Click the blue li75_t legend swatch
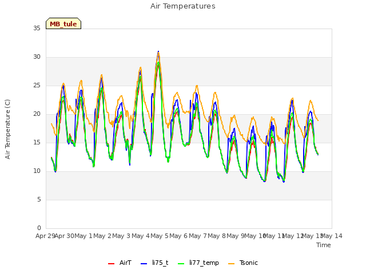The height and width of the screenshot is (274, 366). coord(144,264)
